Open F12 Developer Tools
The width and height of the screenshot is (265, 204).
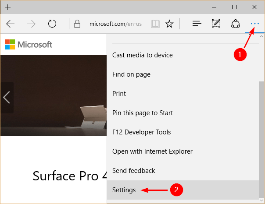coord(142,132)
